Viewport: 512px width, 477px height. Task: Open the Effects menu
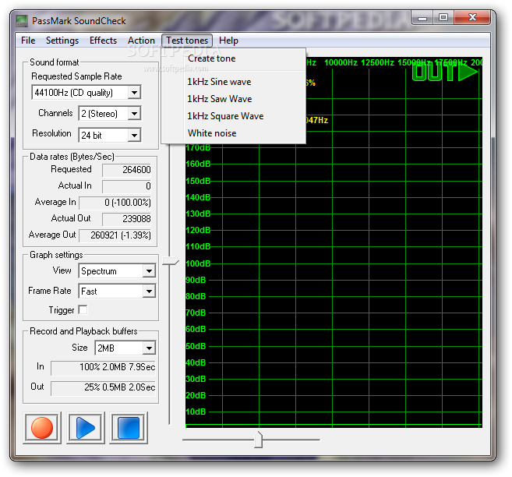click(103, 41)
